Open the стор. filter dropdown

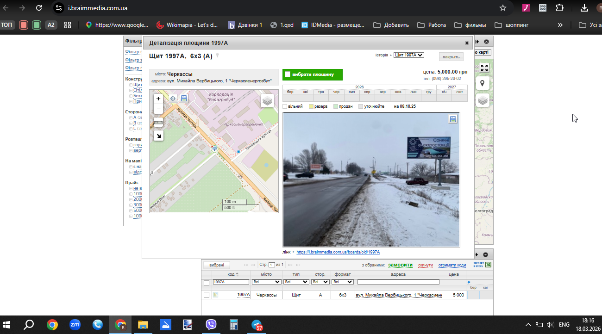320,282
